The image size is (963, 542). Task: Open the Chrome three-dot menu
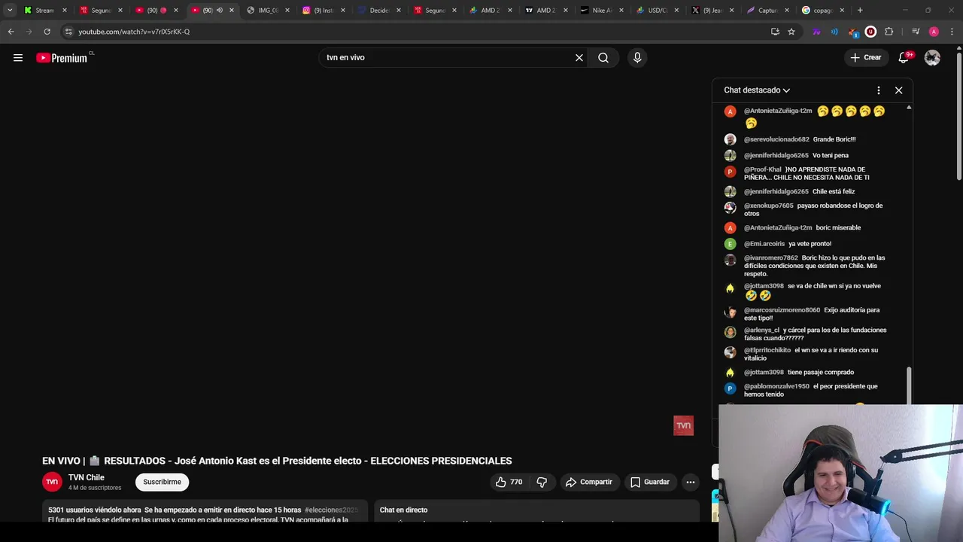952,32
